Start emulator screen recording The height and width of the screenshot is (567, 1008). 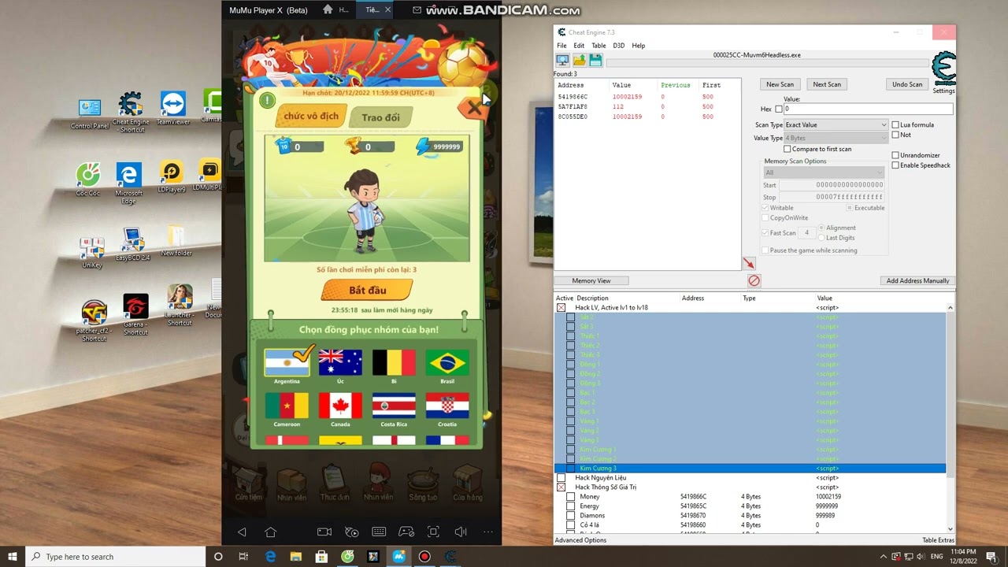click(324, 532)
